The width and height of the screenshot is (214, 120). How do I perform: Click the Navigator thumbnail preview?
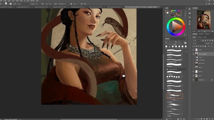click(204, 20)
